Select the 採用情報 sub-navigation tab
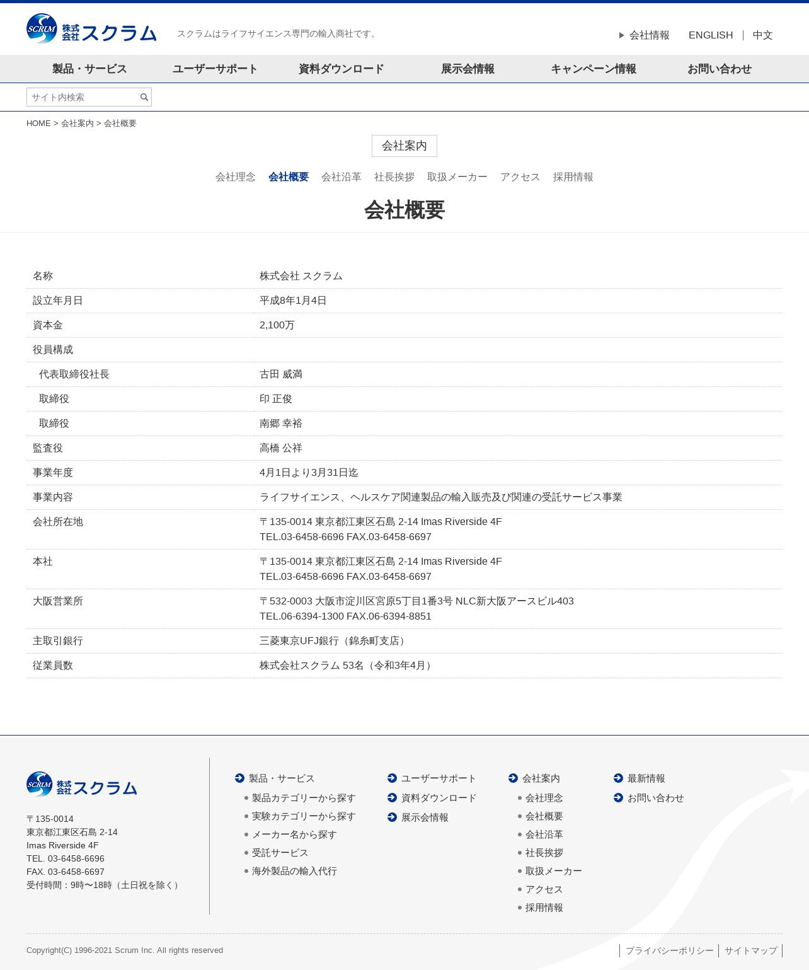 573,177
